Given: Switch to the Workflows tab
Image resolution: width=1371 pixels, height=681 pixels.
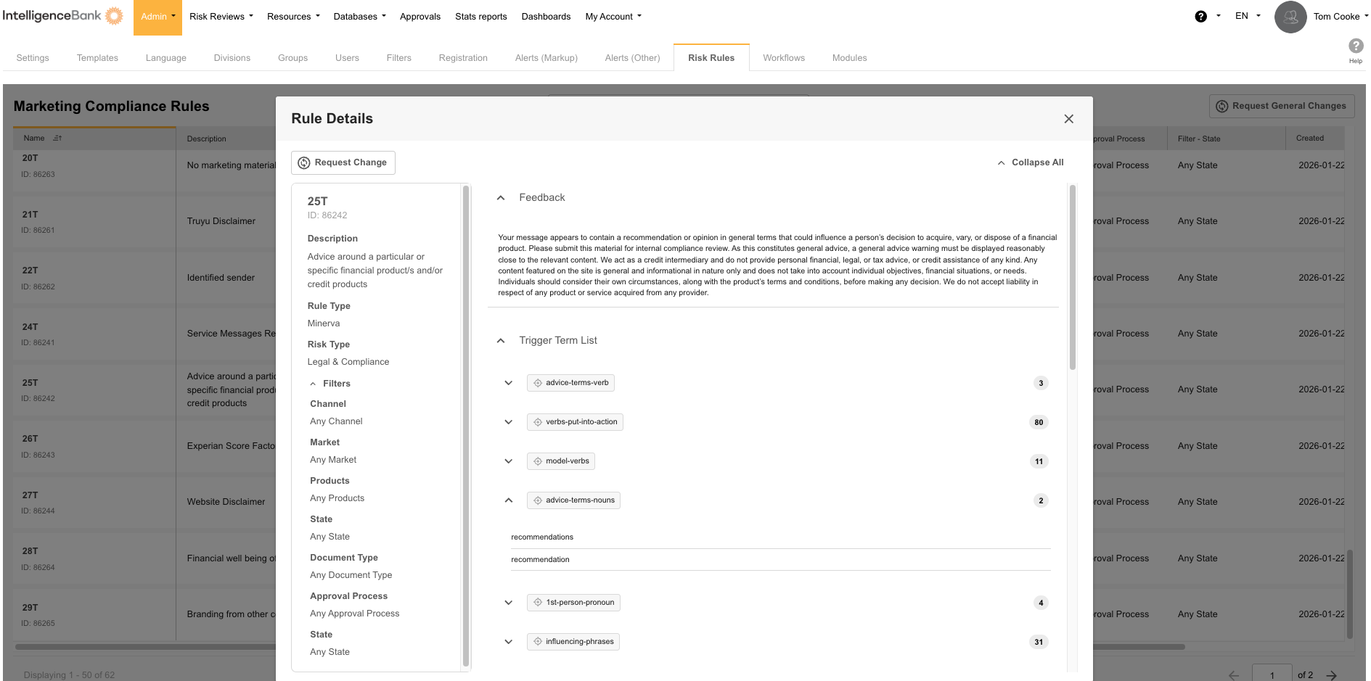Looking at the screenshot, I should (x=783, y=57).
